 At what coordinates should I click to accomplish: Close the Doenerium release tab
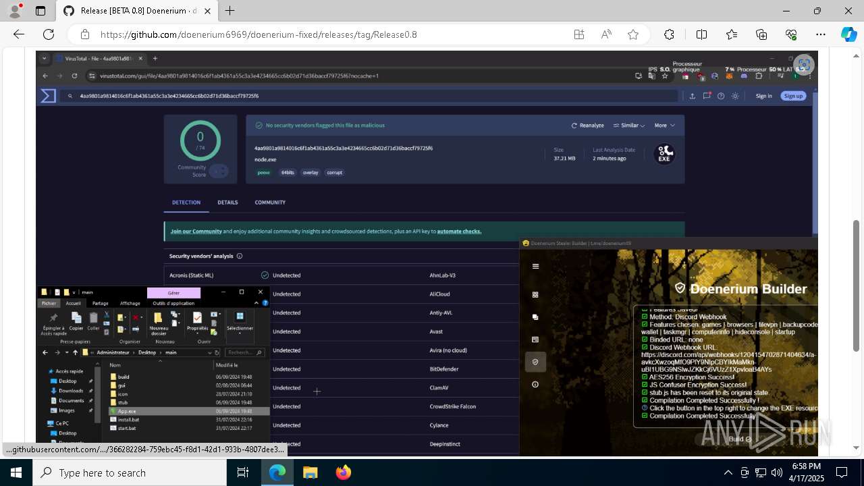click(206, 11)
